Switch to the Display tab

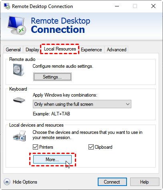point(32,50)
